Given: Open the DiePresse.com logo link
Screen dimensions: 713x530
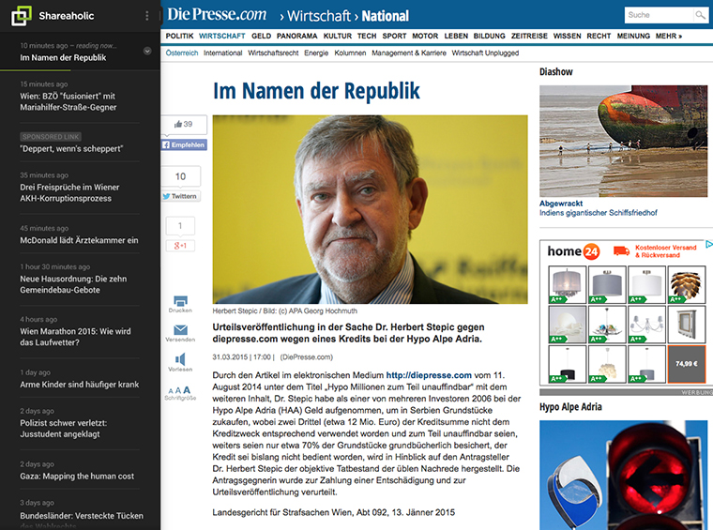Looking at the screenshot, I should click(217, 15).
